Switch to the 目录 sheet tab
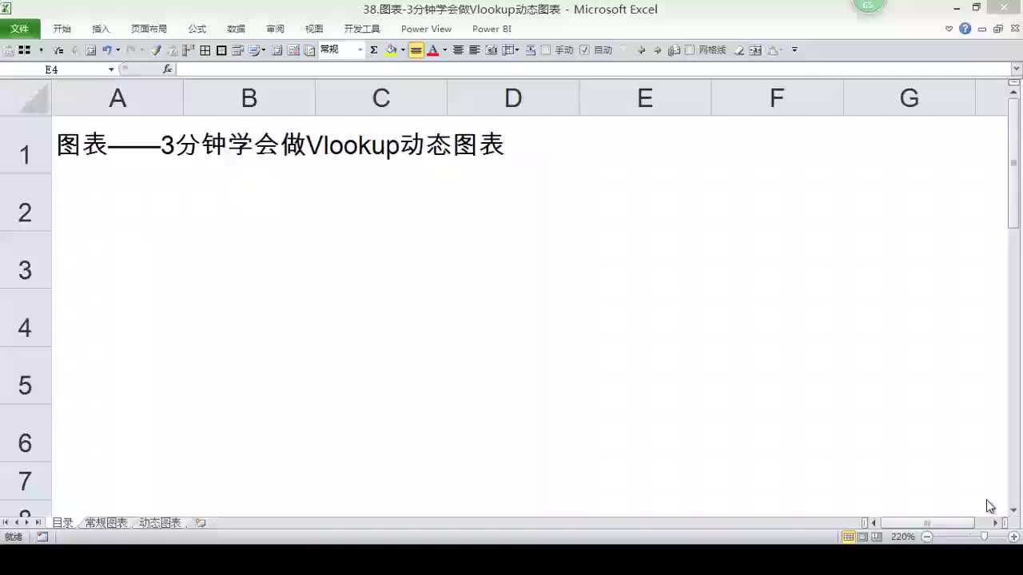The width and height of the screenshot is (1023, 575). [x=62, y=523]
